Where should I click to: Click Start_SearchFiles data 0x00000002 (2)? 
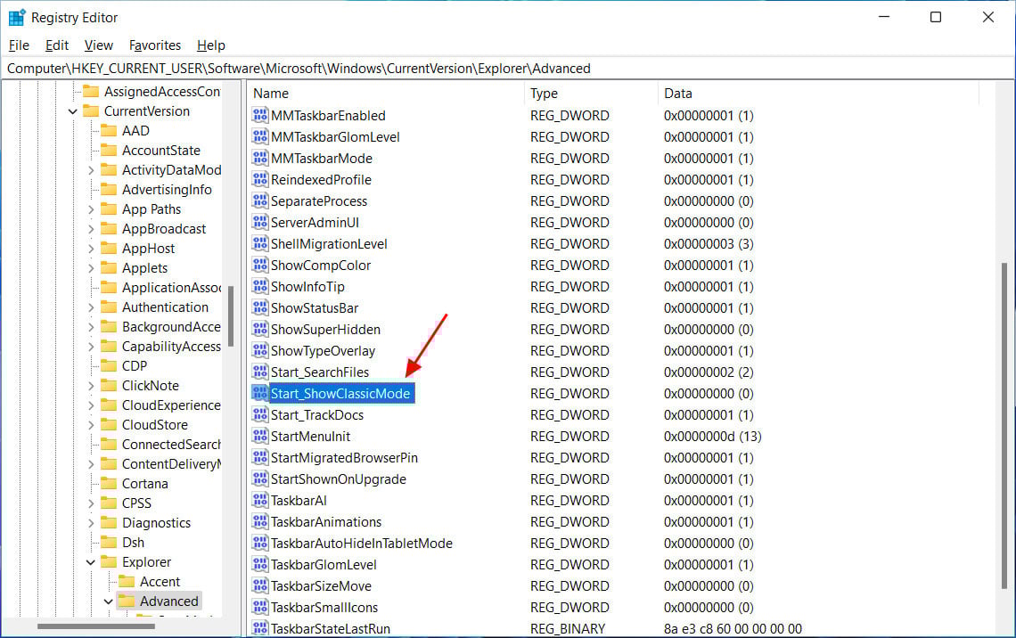709,372
